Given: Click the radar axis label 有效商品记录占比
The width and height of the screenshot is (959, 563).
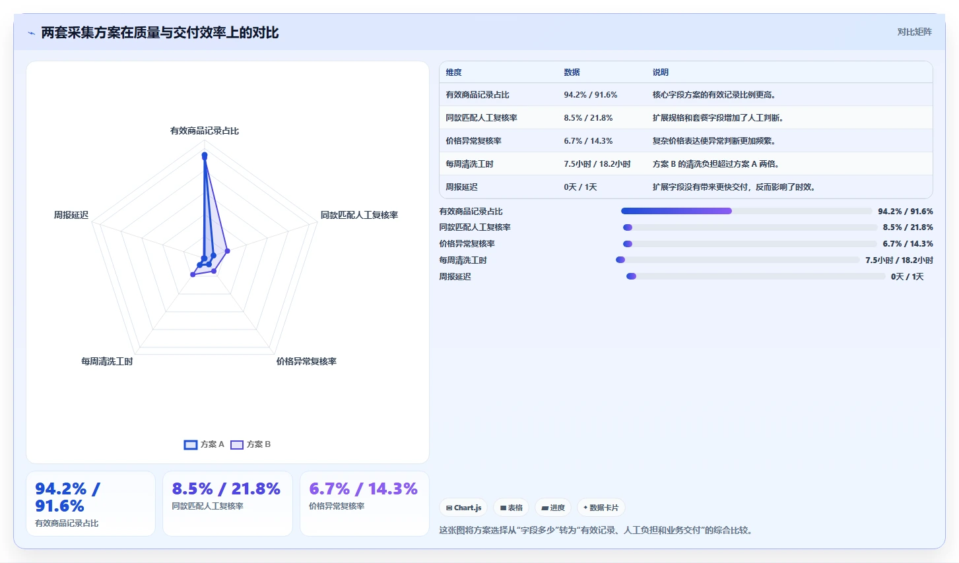Looking at the screenshot, I should (205, 131).
